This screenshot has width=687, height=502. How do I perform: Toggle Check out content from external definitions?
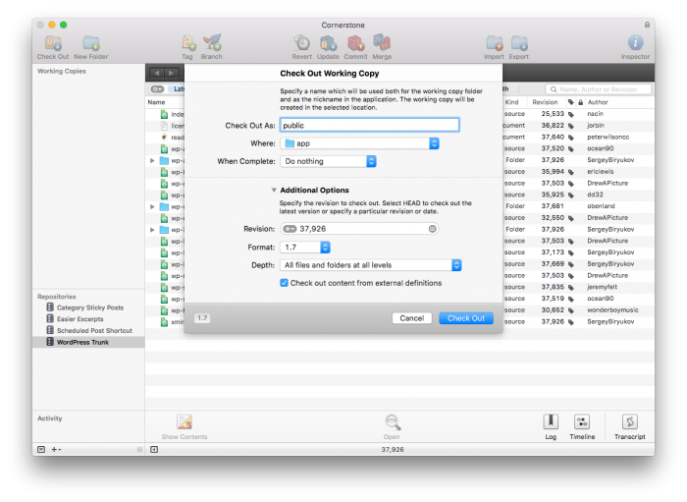click(x=284, y=283)
